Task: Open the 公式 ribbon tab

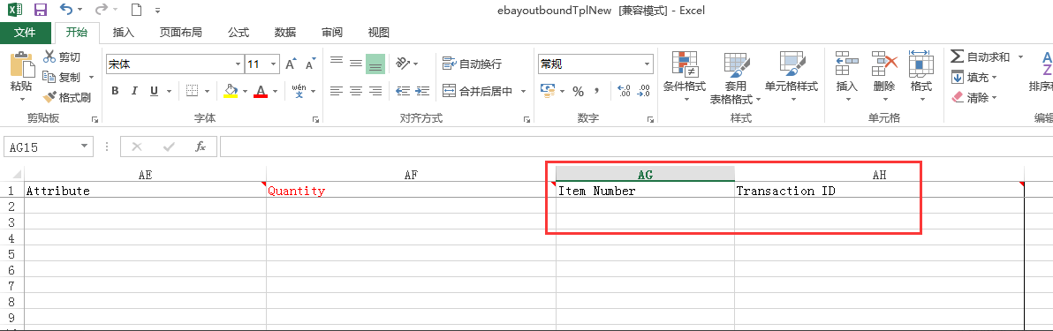Action: pos(239,33)
